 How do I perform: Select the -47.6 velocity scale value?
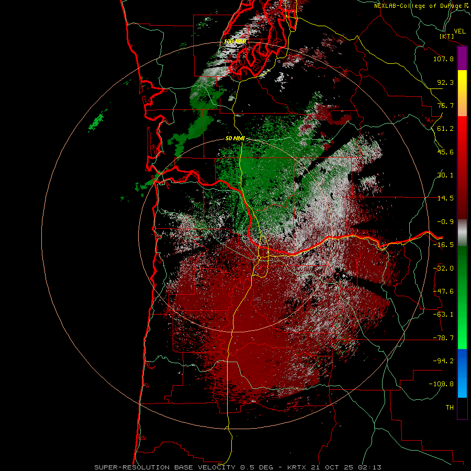click(x=443, y=291)
